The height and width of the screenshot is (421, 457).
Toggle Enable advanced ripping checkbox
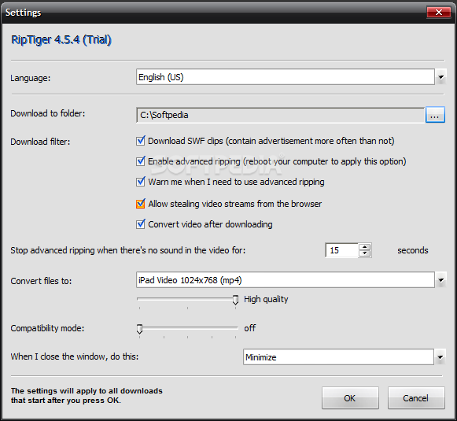pos(141,161)
